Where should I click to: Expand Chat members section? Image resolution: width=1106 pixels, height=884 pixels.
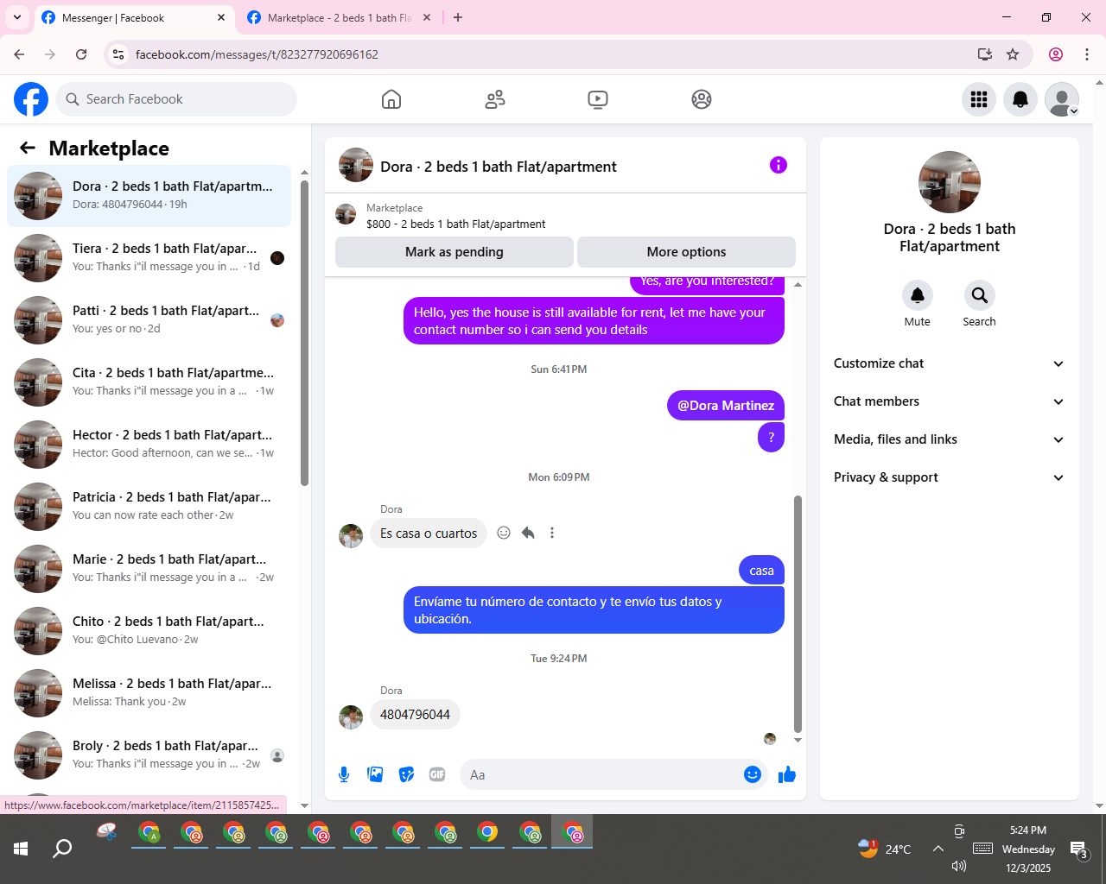pos(950,401)
